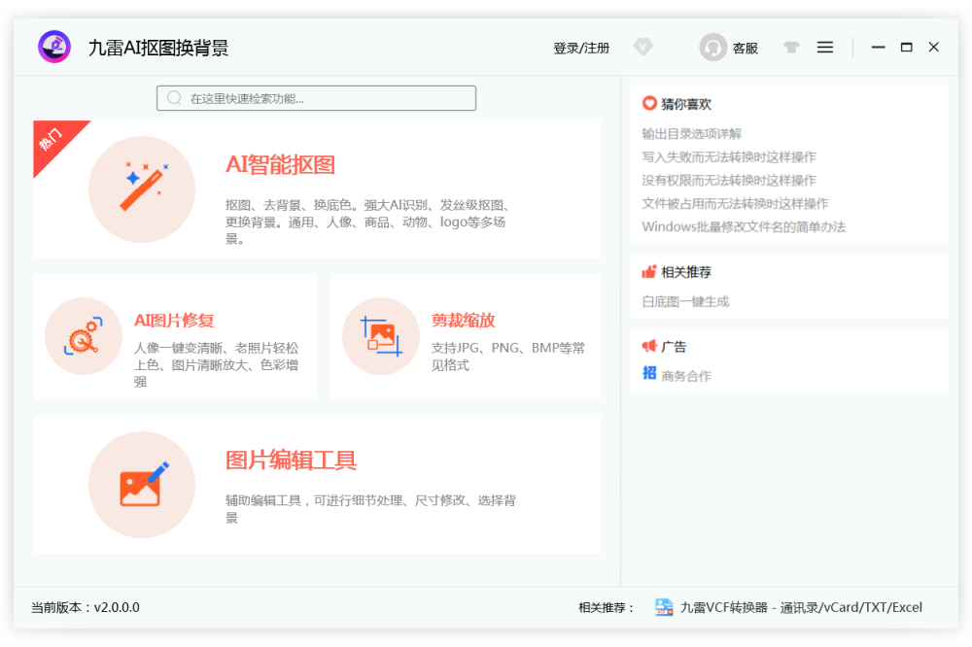This screenshot has width=972, height=647.
Task: Open the AI智能抠图 magic wand icon
Action: pyautogui.click(x=142, y=189)
